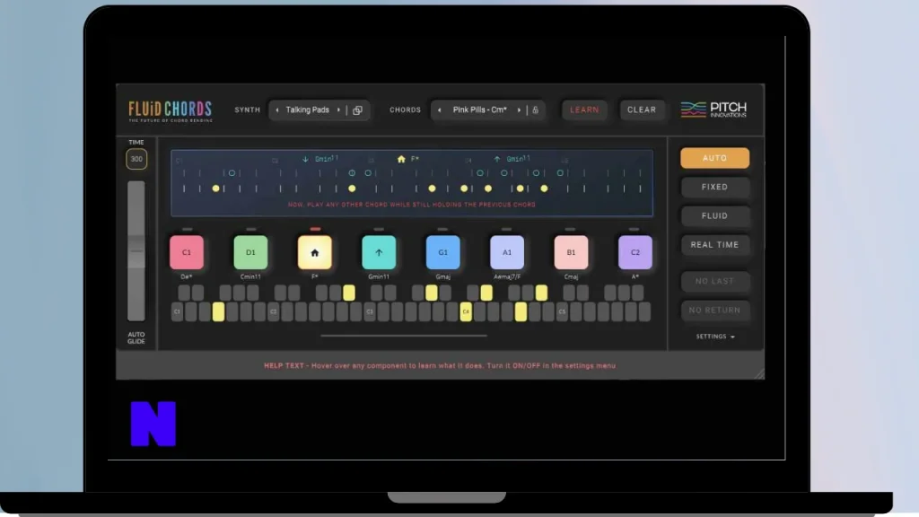Screen dimensions: 919x517
Task: Go to previous synth preset arrow
Action: pos(277,110)
